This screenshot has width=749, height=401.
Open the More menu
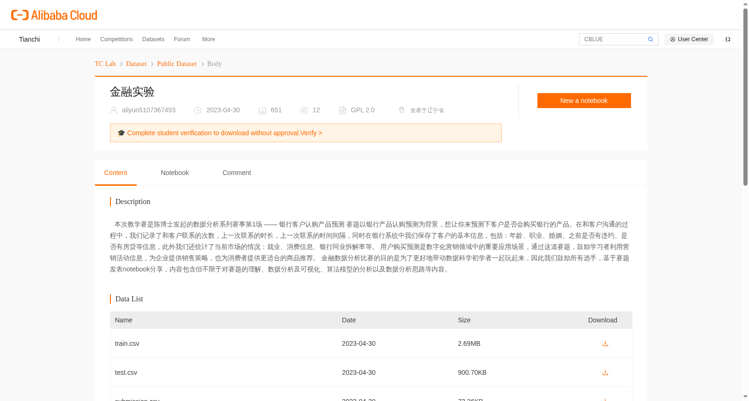(x=208, y=39)
